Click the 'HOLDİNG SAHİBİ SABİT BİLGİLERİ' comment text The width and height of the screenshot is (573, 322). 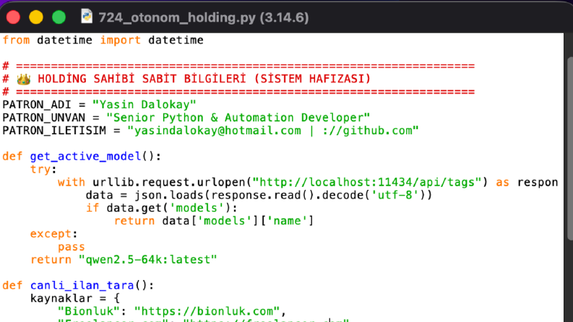pyautogui.click(x=142, y=79)
